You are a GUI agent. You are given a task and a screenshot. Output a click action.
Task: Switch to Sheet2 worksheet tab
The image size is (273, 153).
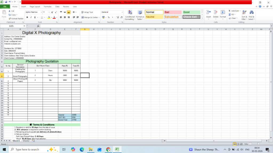pyautogui.click(x=26, y=141)
